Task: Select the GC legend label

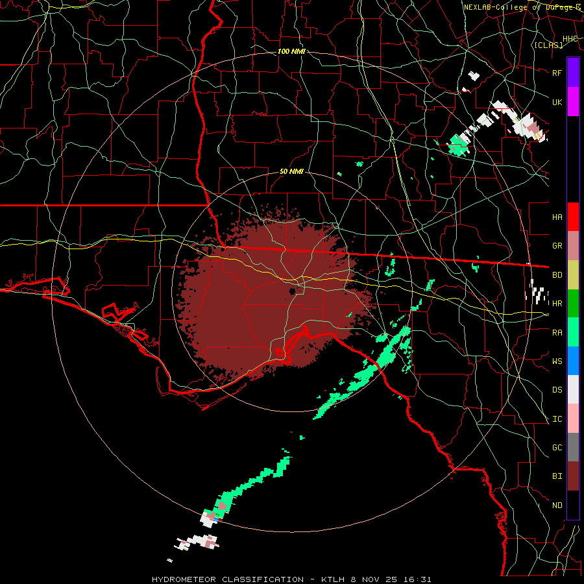Action: 557,448
